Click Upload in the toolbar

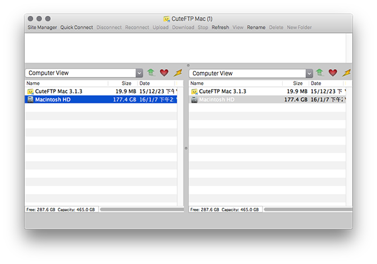coord(160,28)
